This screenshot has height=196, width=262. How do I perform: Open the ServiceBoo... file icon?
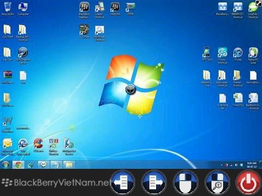(253, 77)
